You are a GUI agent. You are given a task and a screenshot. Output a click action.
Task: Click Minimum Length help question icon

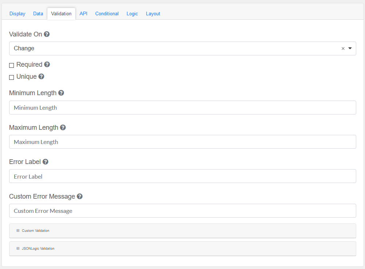pyautogui.click(x=61, y=93)
